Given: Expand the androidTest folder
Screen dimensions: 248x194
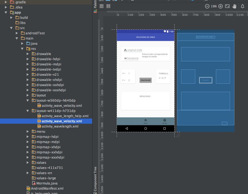Looking at the screenshot, I should 17,33.
